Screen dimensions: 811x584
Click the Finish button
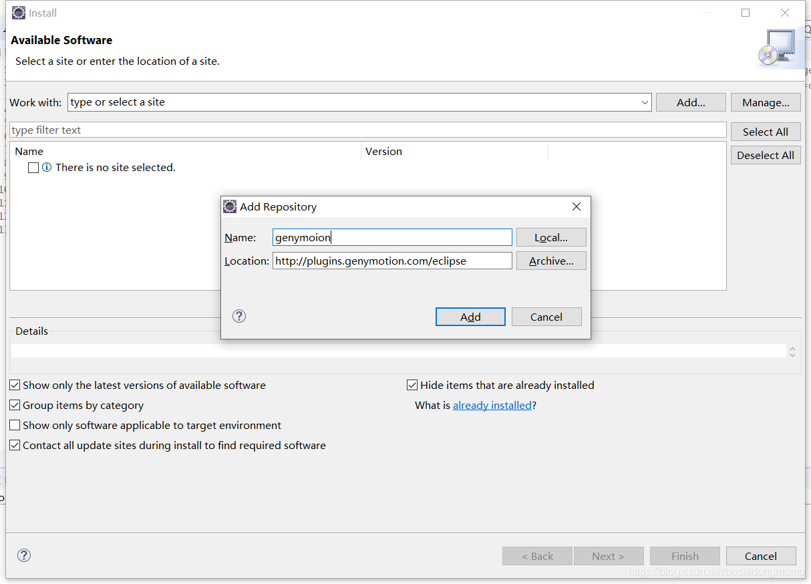tap(685, 556)
